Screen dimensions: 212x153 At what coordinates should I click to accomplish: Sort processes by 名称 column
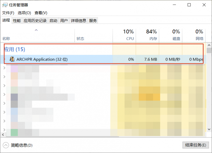tap(37, 35)
